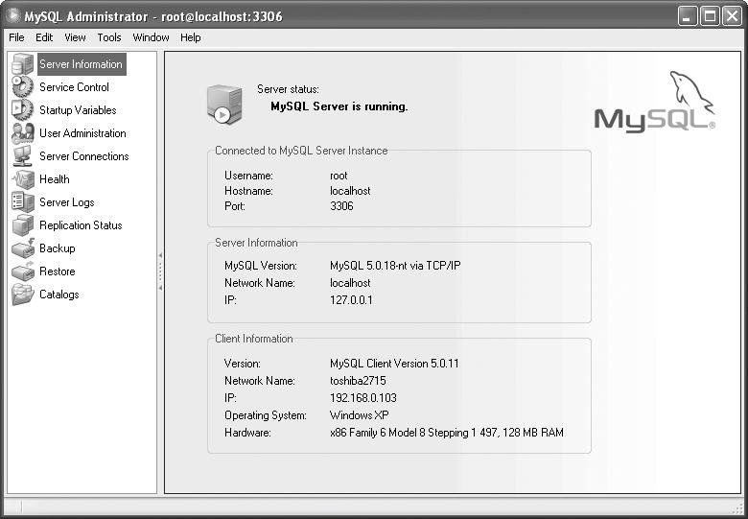748x519 pixels.
Task: Click the Server Information sidebar icon
Action: pos(22,64)
